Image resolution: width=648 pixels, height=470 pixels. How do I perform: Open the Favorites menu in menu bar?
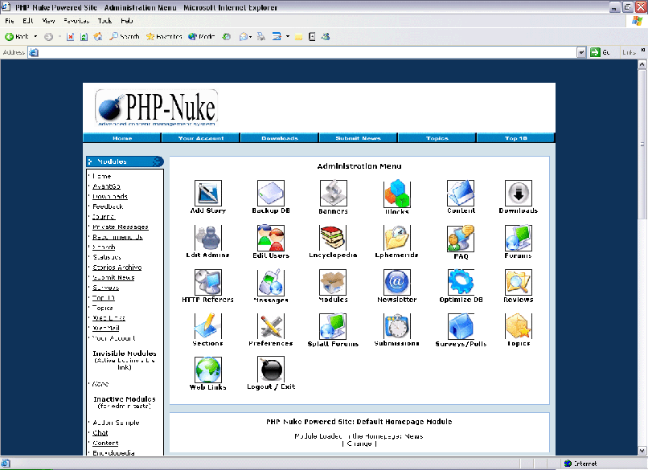(x=77, y=21)
